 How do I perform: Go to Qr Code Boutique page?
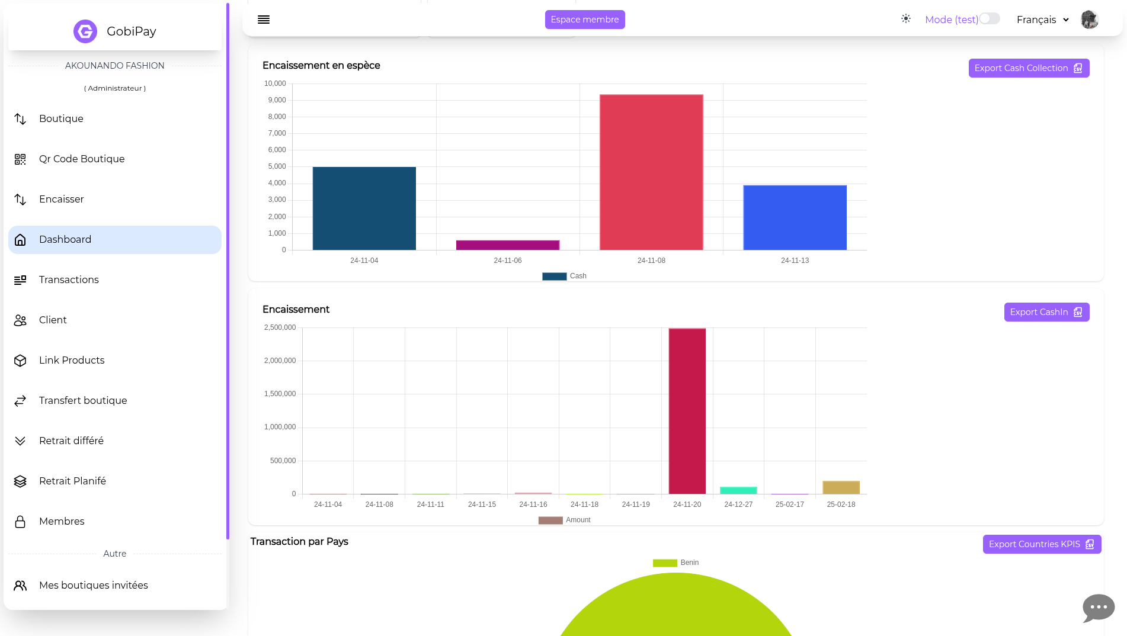(x=115, y=159)
